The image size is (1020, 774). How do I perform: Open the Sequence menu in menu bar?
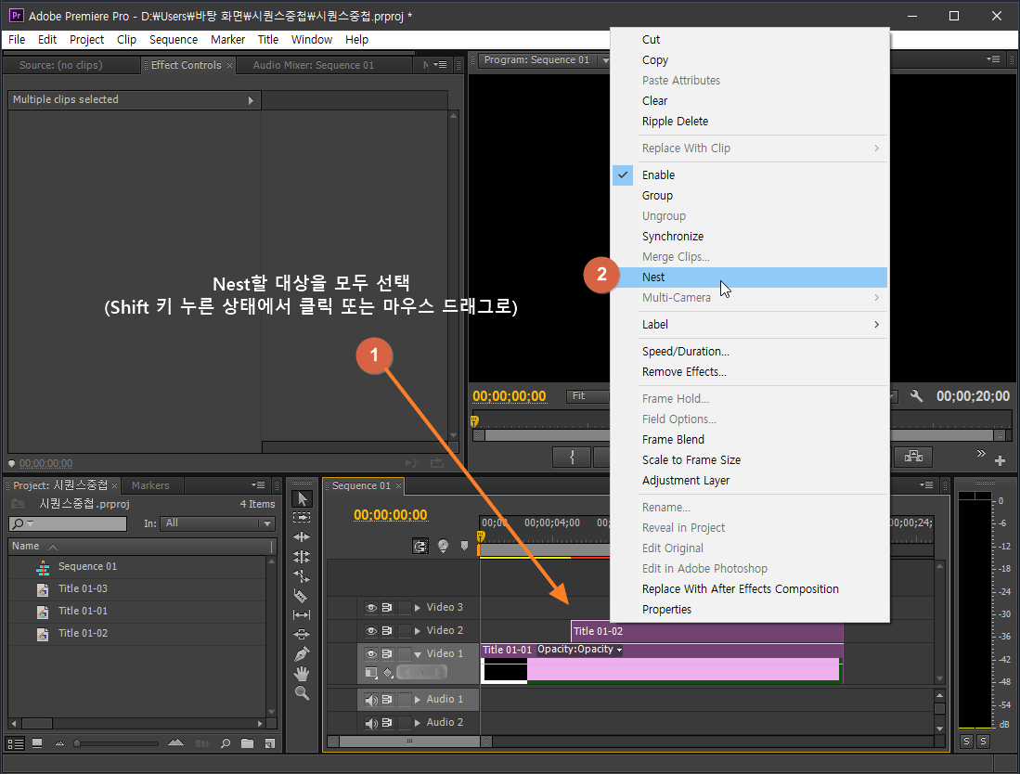[x=173, y=40]
